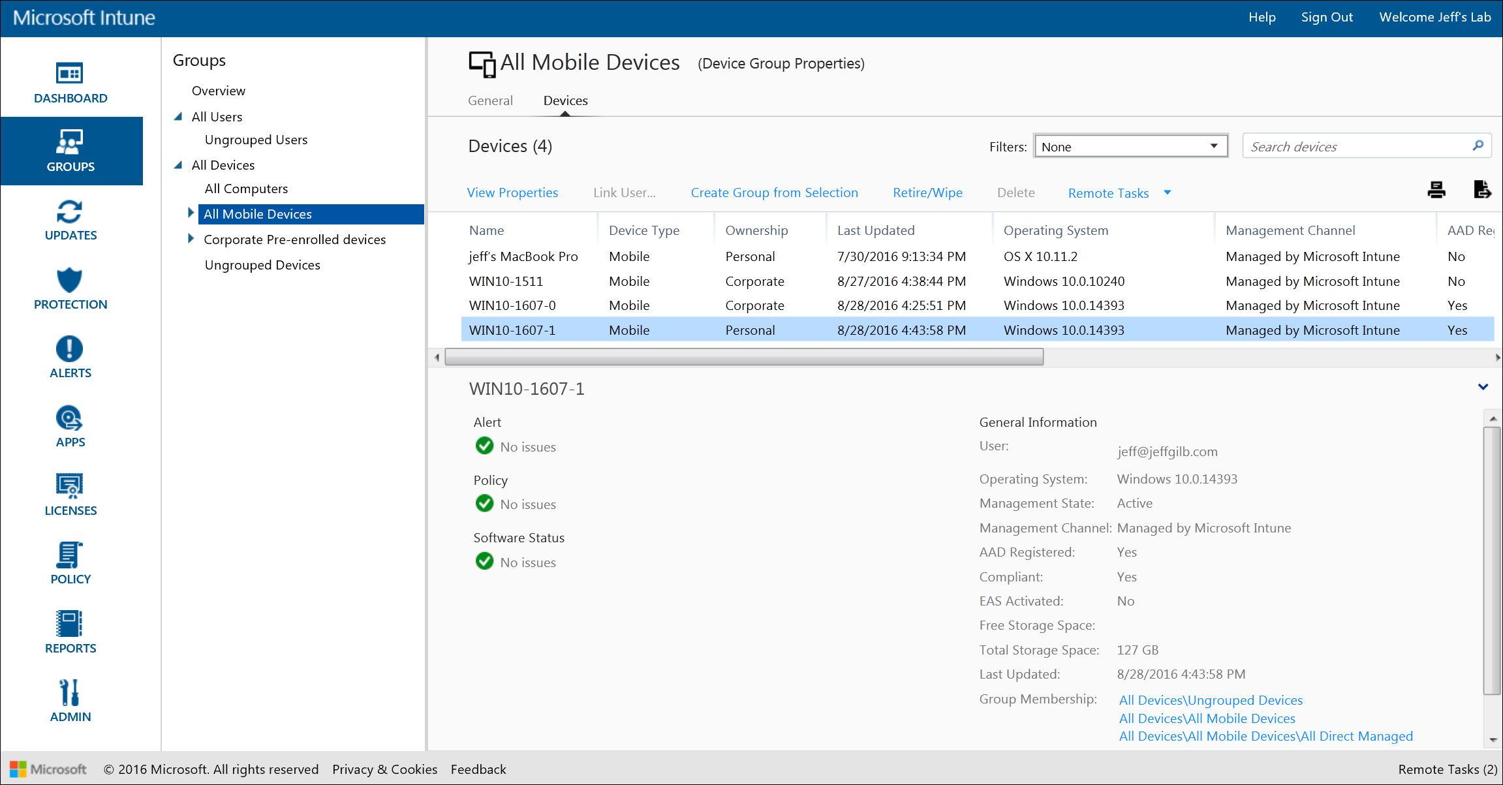Click the search magnifier icon
The width and height of the screenshot is (1503, 785).
tap(1478, 146)
